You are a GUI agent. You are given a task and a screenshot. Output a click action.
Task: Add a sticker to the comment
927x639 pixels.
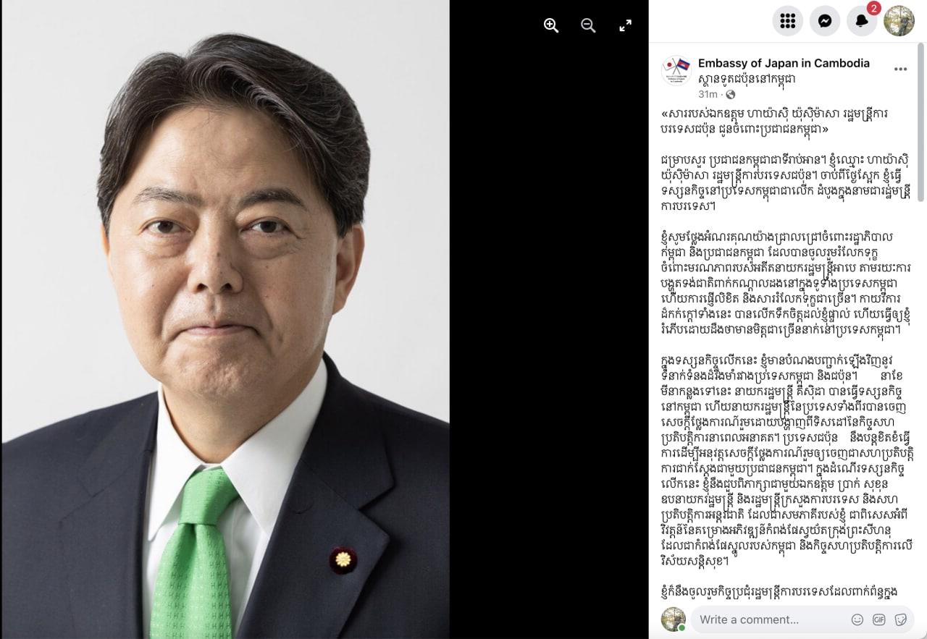pos(901,619)
